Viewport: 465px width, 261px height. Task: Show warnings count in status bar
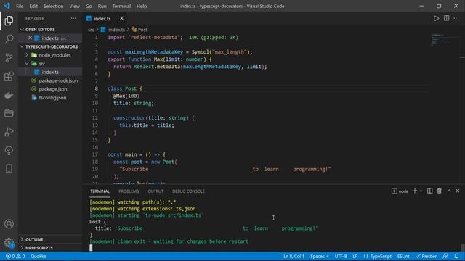point(20,256)
